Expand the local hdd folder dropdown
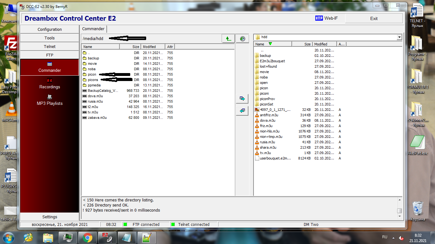The image size is (435, 244). (x=399, y=37)
